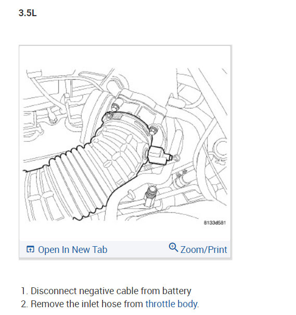The image size is (296, 315).
Task: Click the image reference number 8133d581
Action: click(215, 223)
